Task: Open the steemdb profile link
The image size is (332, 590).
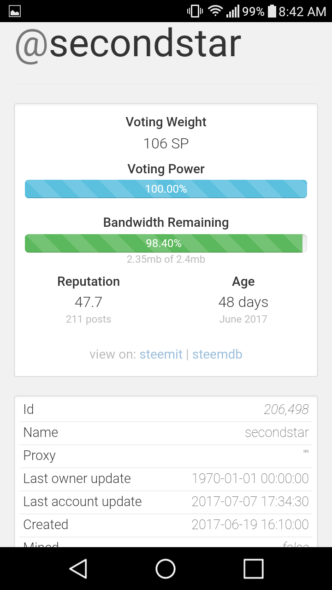Action: (x=217, y=354)
